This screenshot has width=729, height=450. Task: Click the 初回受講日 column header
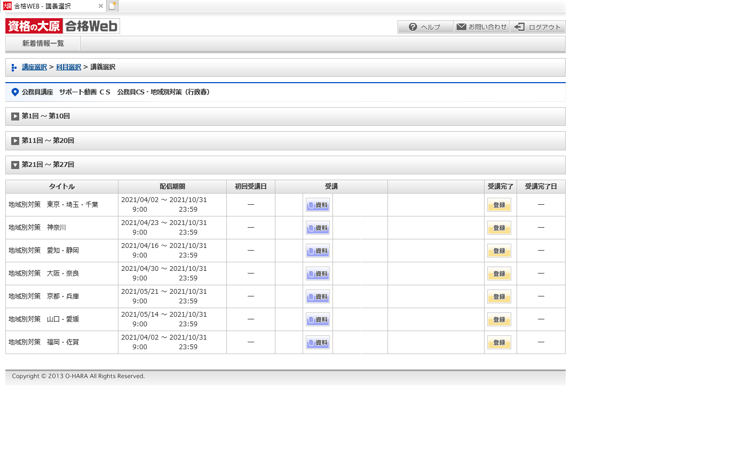coord(251,187)
